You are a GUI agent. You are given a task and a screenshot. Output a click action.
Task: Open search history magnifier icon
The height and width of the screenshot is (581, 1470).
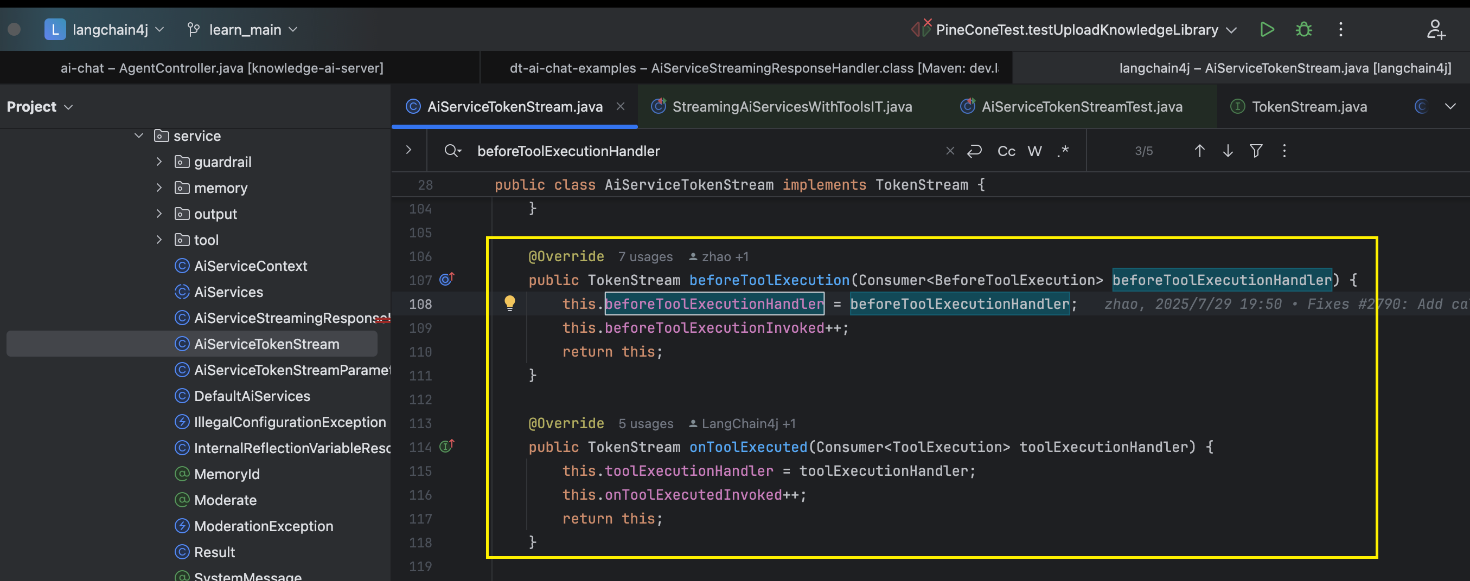452,151
